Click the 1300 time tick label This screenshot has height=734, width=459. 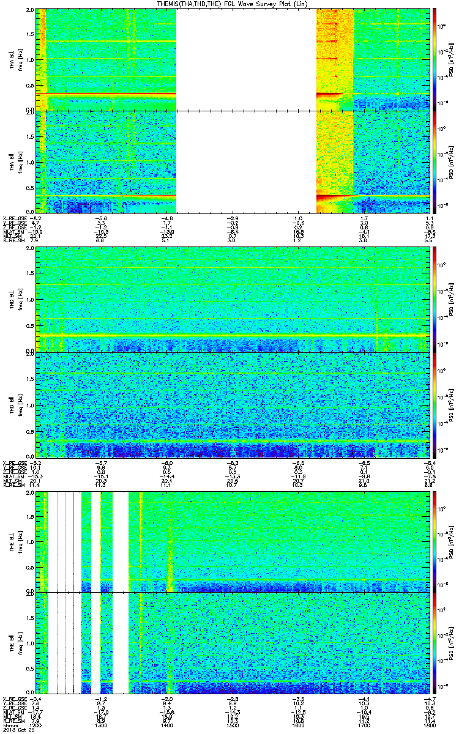tap(102, 725)
